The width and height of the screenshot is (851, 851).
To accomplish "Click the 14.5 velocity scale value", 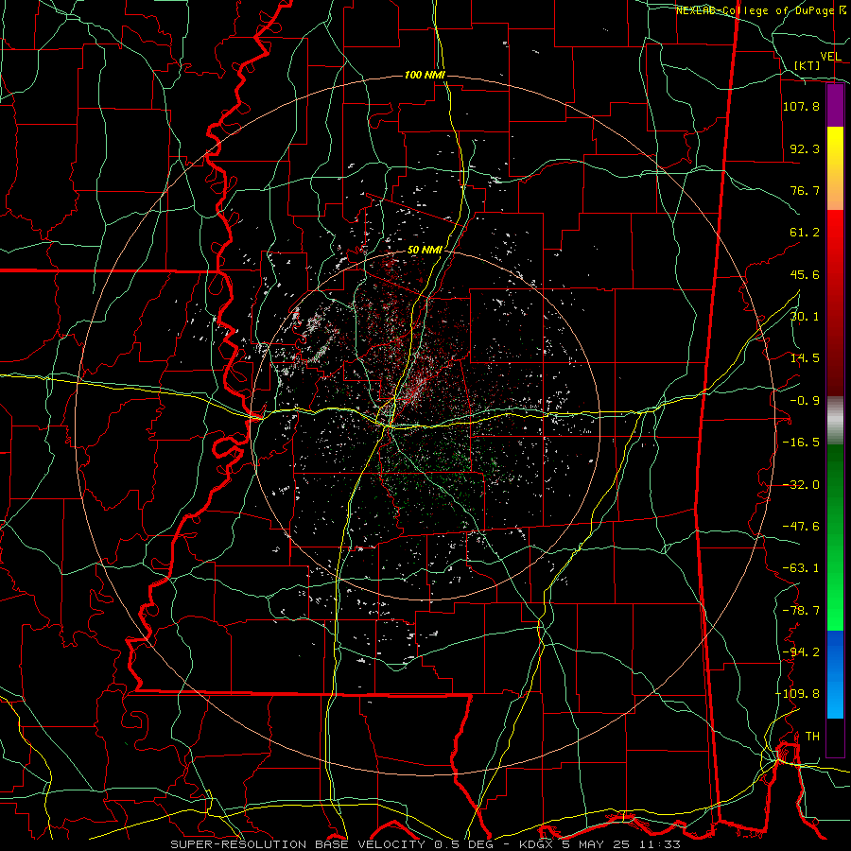I will (x=805, y=358).
